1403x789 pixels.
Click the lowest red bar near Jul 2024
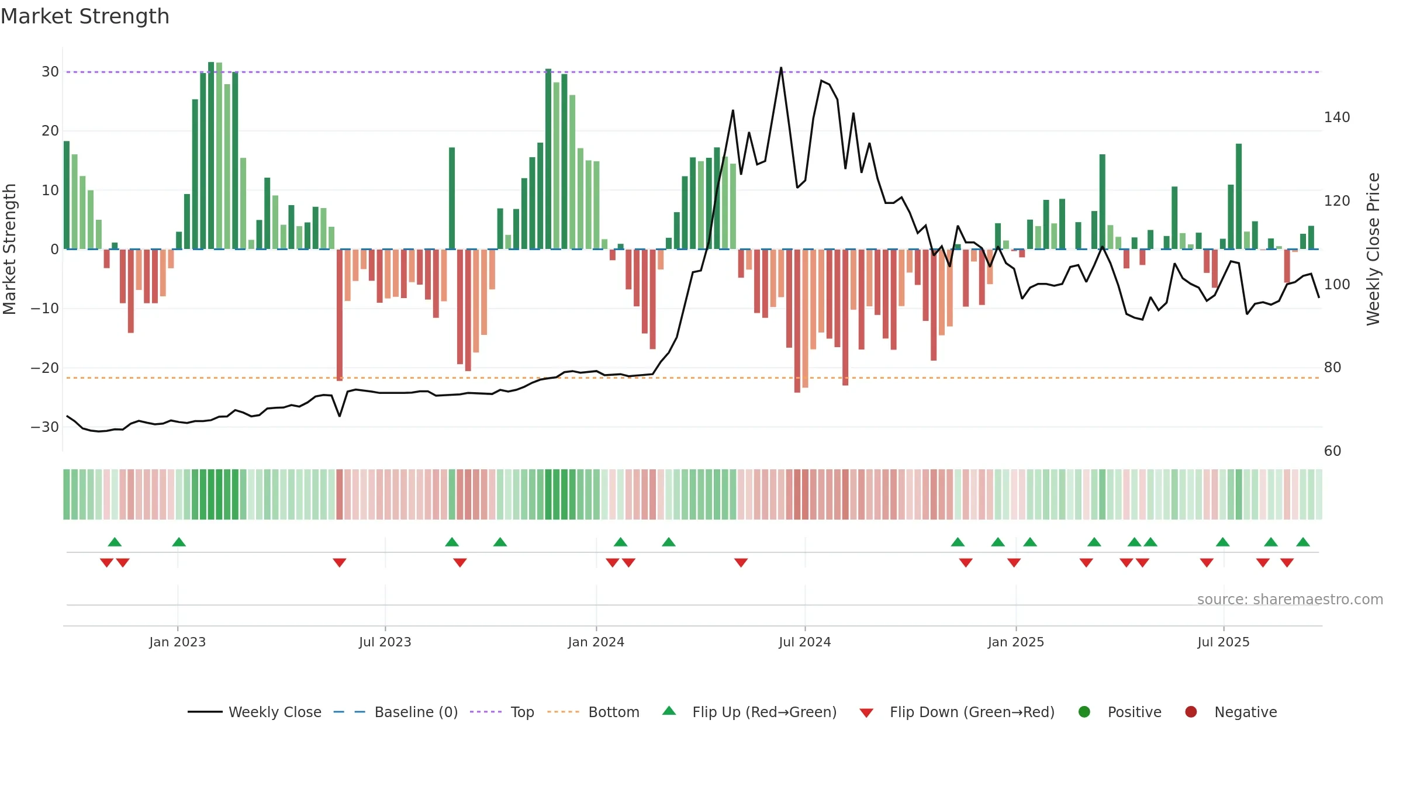(797, 321)
